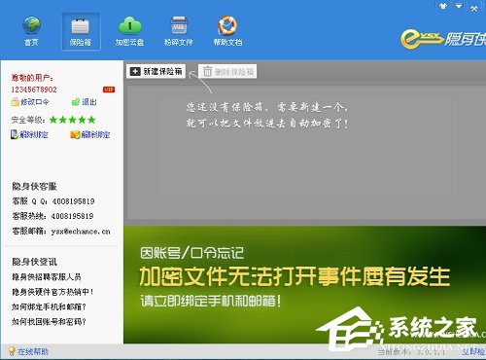Click the red VIP badge
This screenshot has height=360, width=486.
(109, 90)
